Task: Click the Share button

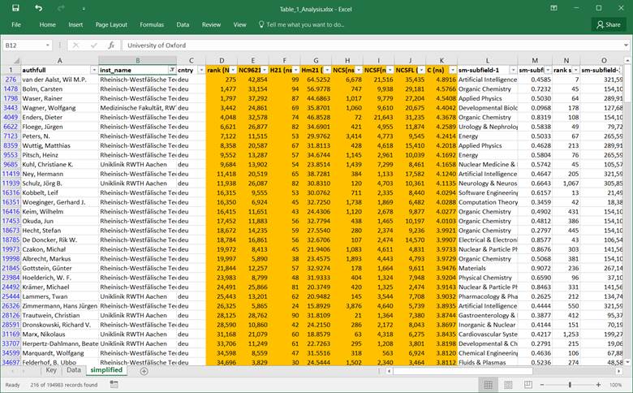Action: click(609, 24)
